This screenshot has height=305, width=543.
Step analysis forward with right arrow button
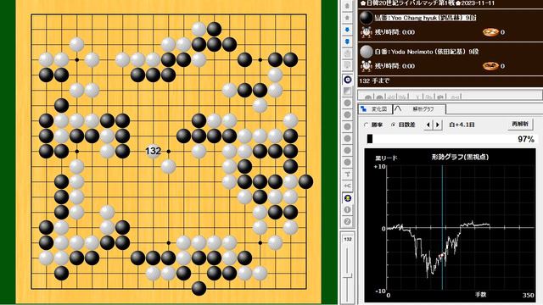[438, 125]
